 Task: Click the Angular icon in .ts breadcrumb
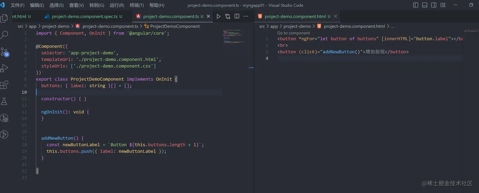point(78,26)
